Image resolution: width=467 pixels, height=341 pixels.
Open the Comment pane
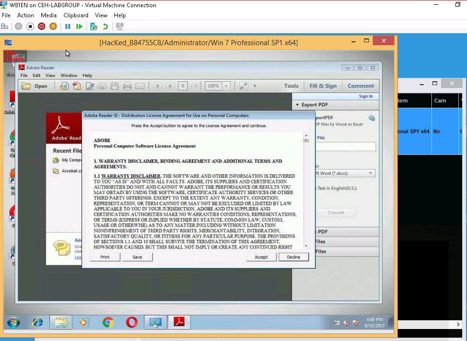click(361, 86)
